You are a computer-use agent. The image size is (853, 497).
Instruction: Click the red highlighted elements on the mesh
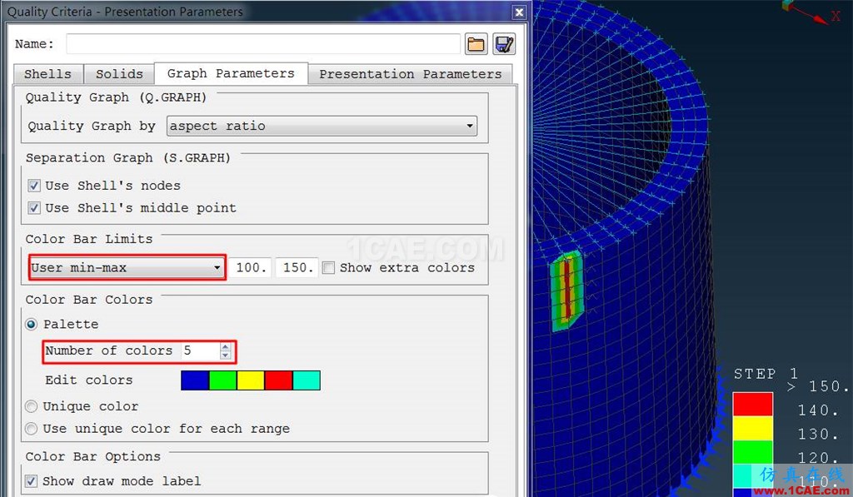click(x=566, y=289)
